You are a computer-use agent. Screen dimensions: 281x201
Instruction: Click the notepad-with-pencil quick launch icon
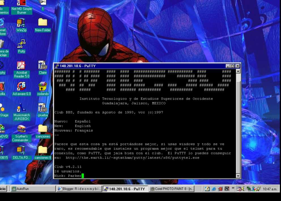(207, 189)
